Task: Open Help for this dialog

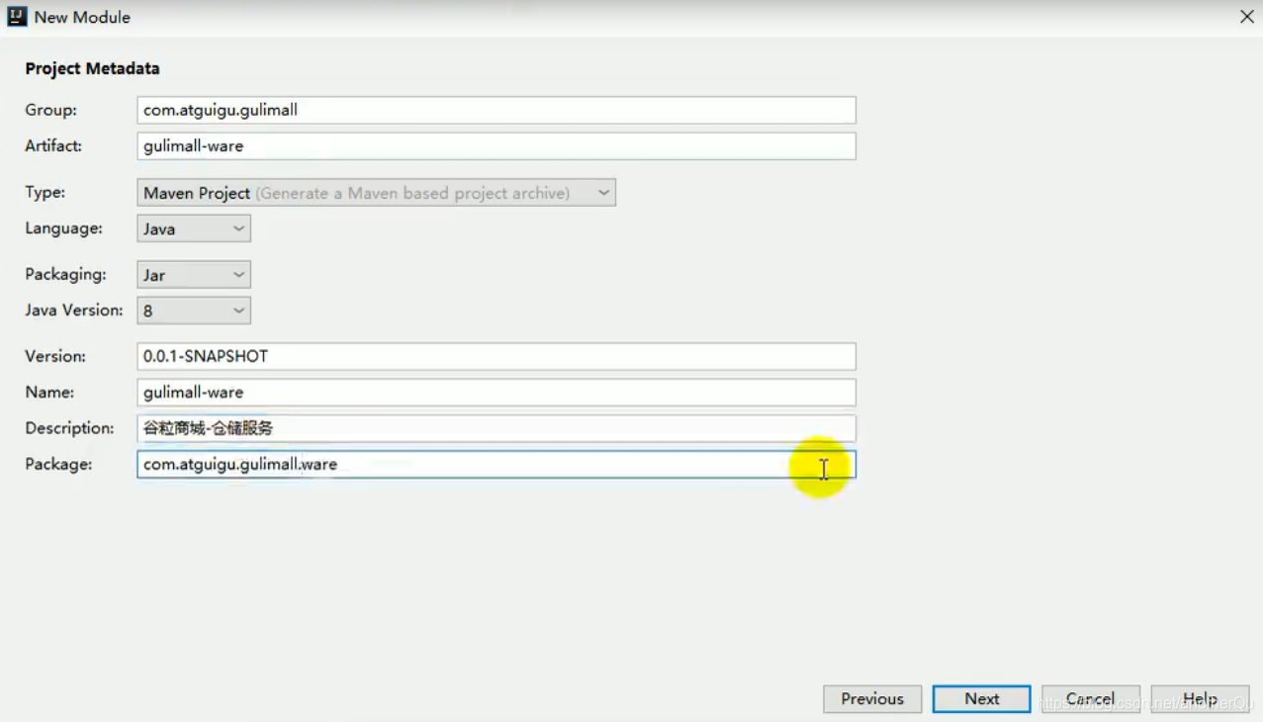Action: coord(1200,699)
